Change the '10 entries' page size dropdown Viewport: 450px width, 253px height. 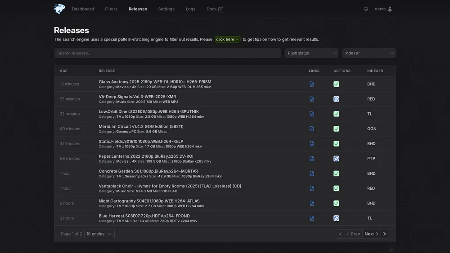coord(99,234)
